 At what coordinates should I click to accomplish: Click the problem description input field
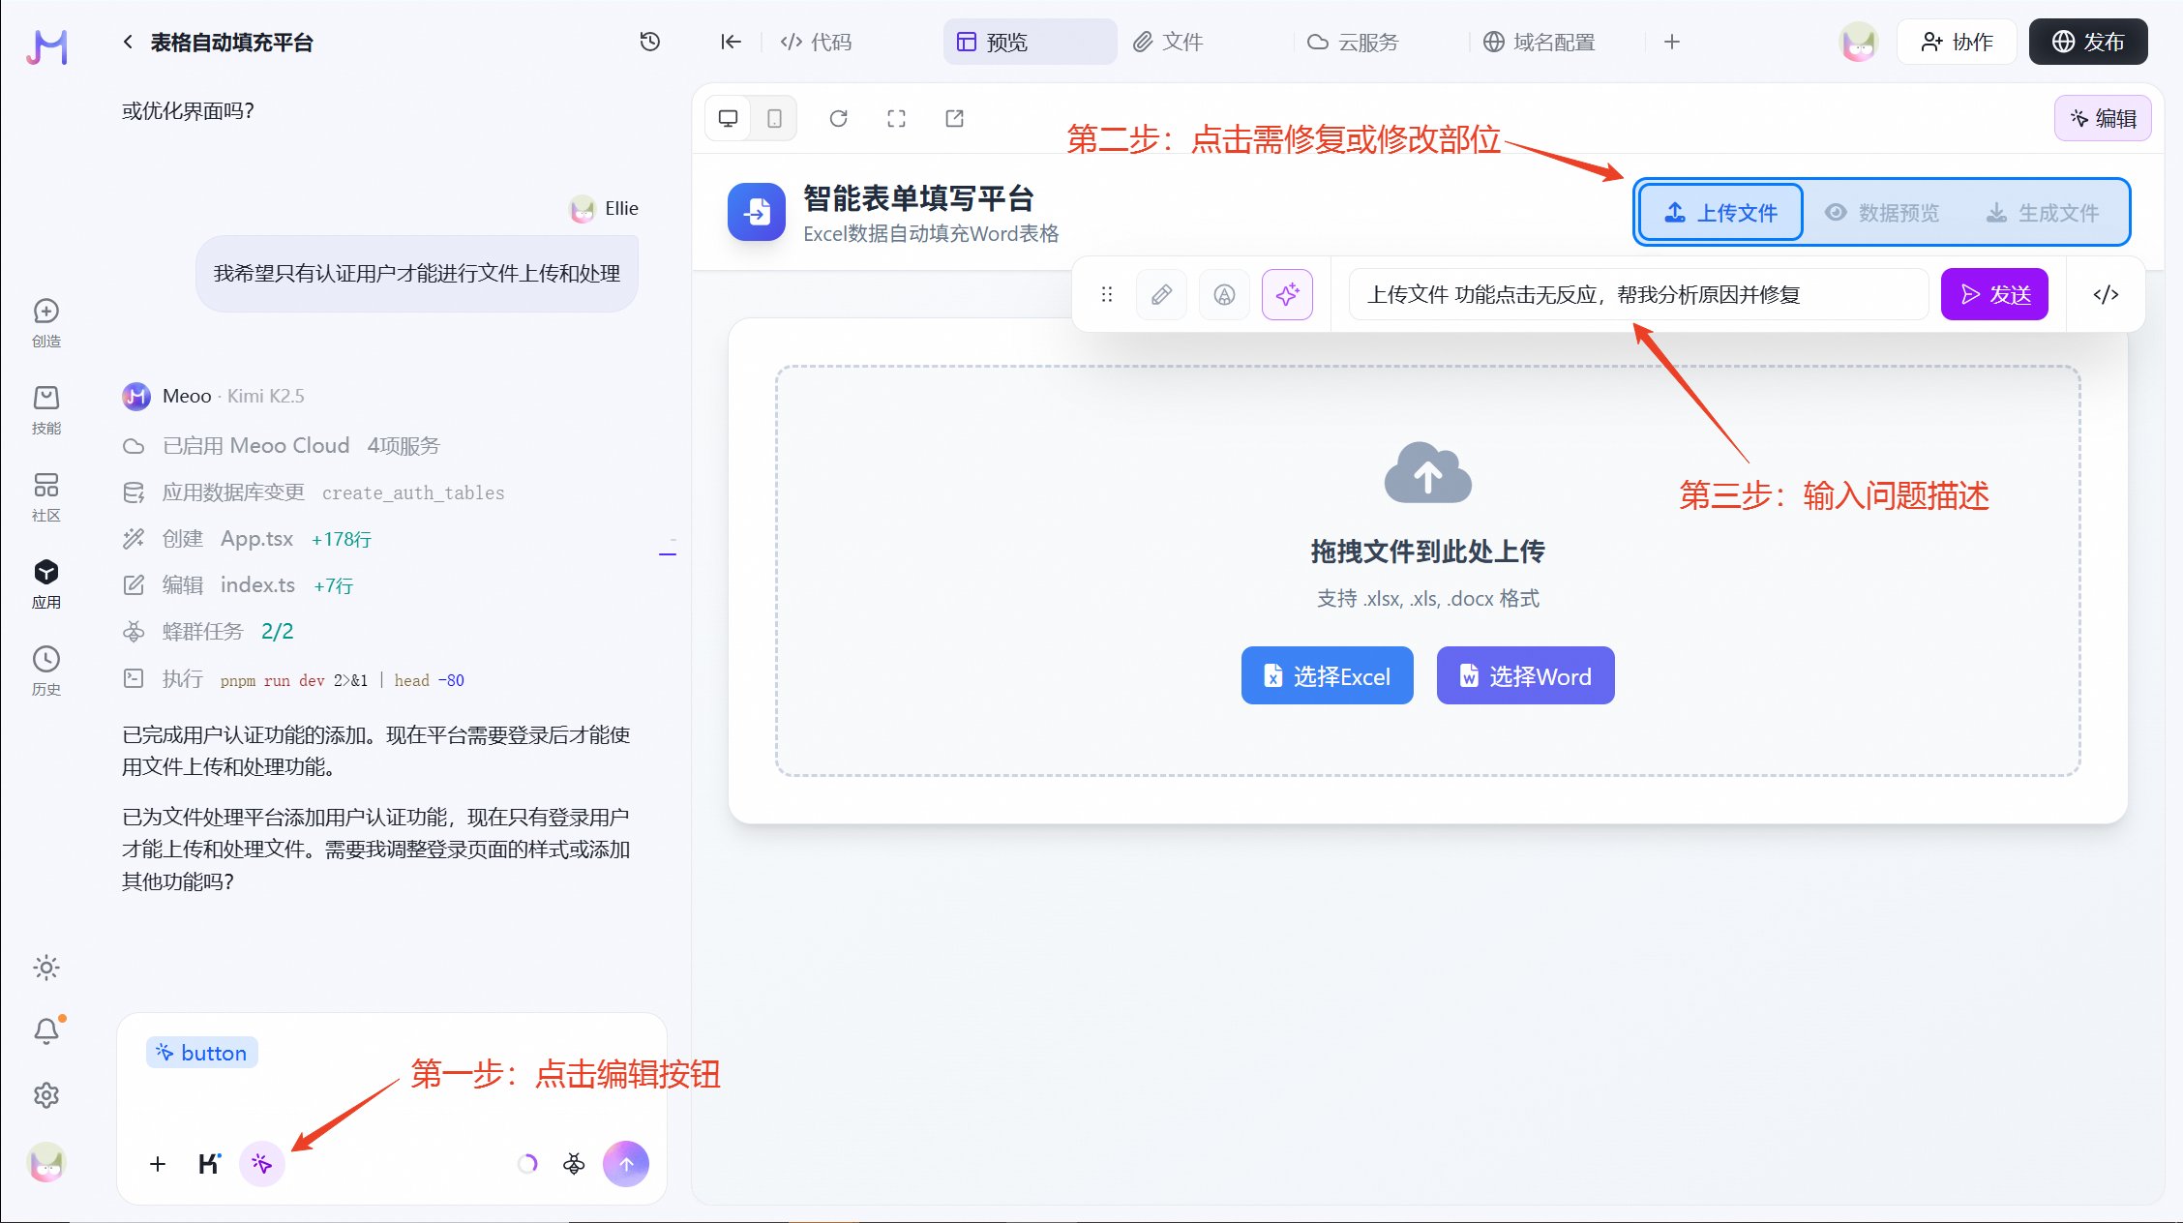pos(1638,294)
